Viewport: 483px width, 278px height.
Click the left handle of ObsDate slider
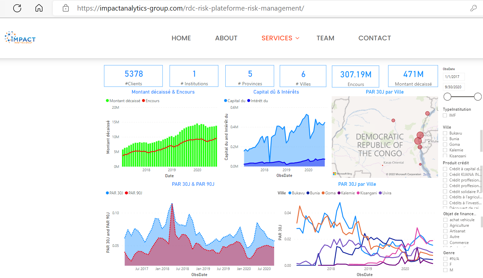(447, 97)
